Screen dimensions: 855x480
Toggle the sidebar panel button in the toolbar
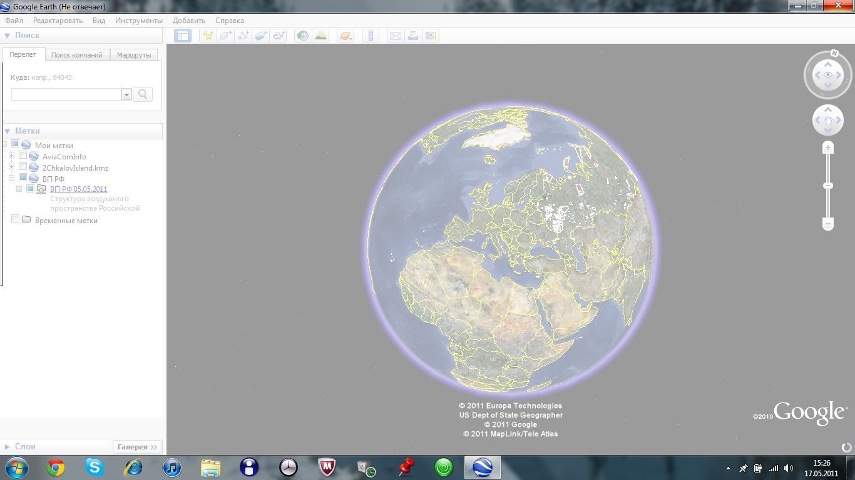tap(183, 36)
